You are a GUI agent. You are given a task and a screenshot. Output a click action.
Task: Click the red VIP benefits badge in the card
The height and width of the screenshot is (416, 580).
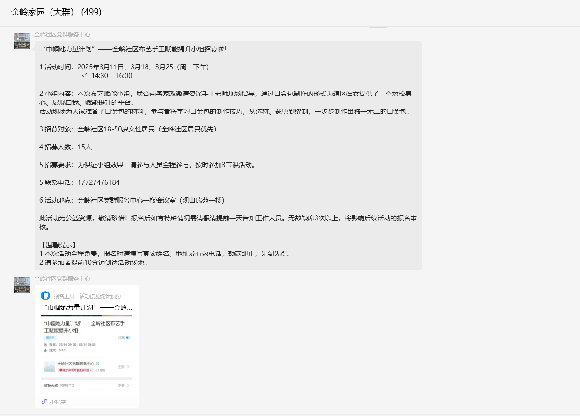(74, 370)
